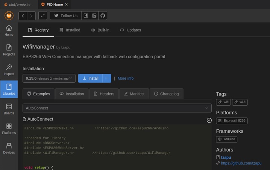
Task: Click the wi-fi tag
Action: (x=240, y=102)
